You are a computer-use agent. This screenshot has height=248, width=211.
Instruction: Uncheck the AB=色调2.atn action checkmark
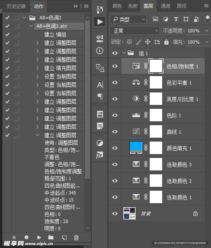[6, 26]
